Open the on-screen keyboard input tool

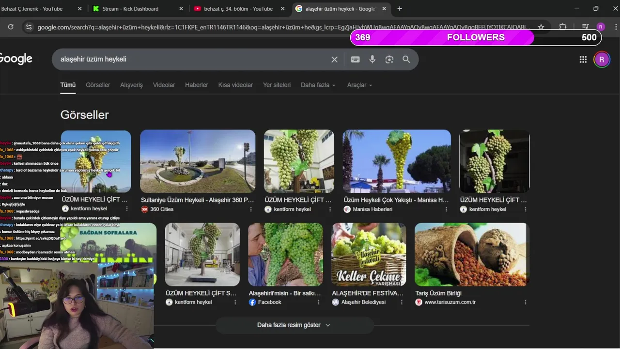click(x=355, y=59)
